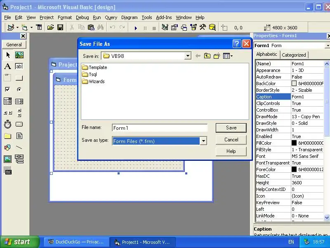Open the Add Project dropdown arrow
330x248 pixels.
17,27
